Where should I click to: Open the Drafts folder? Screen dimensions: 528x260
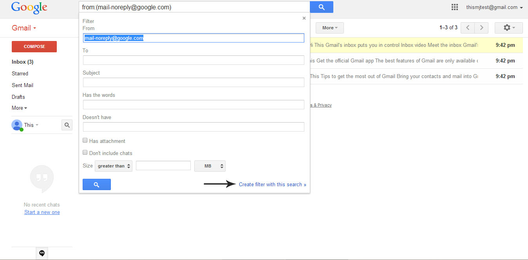pos(18,97)
